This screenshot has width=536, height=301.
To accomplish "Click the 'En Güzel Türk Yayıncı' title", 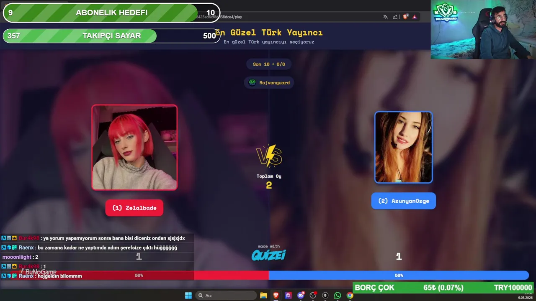I will click(269, 33).
